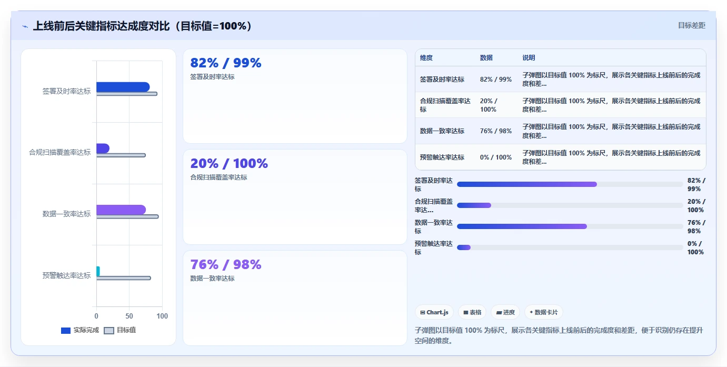Viewport: 727px width, 367px height.
Task: Select the Chart.js chip
Action: pyautogui.click(x=434, y=312)
